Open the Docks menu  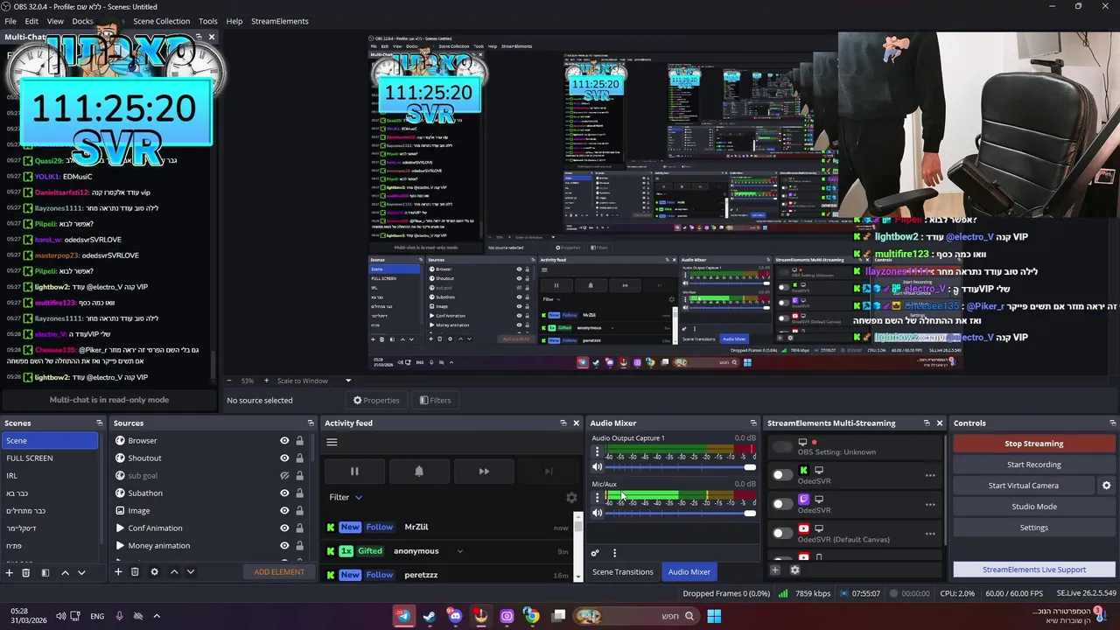click(82, 21)
